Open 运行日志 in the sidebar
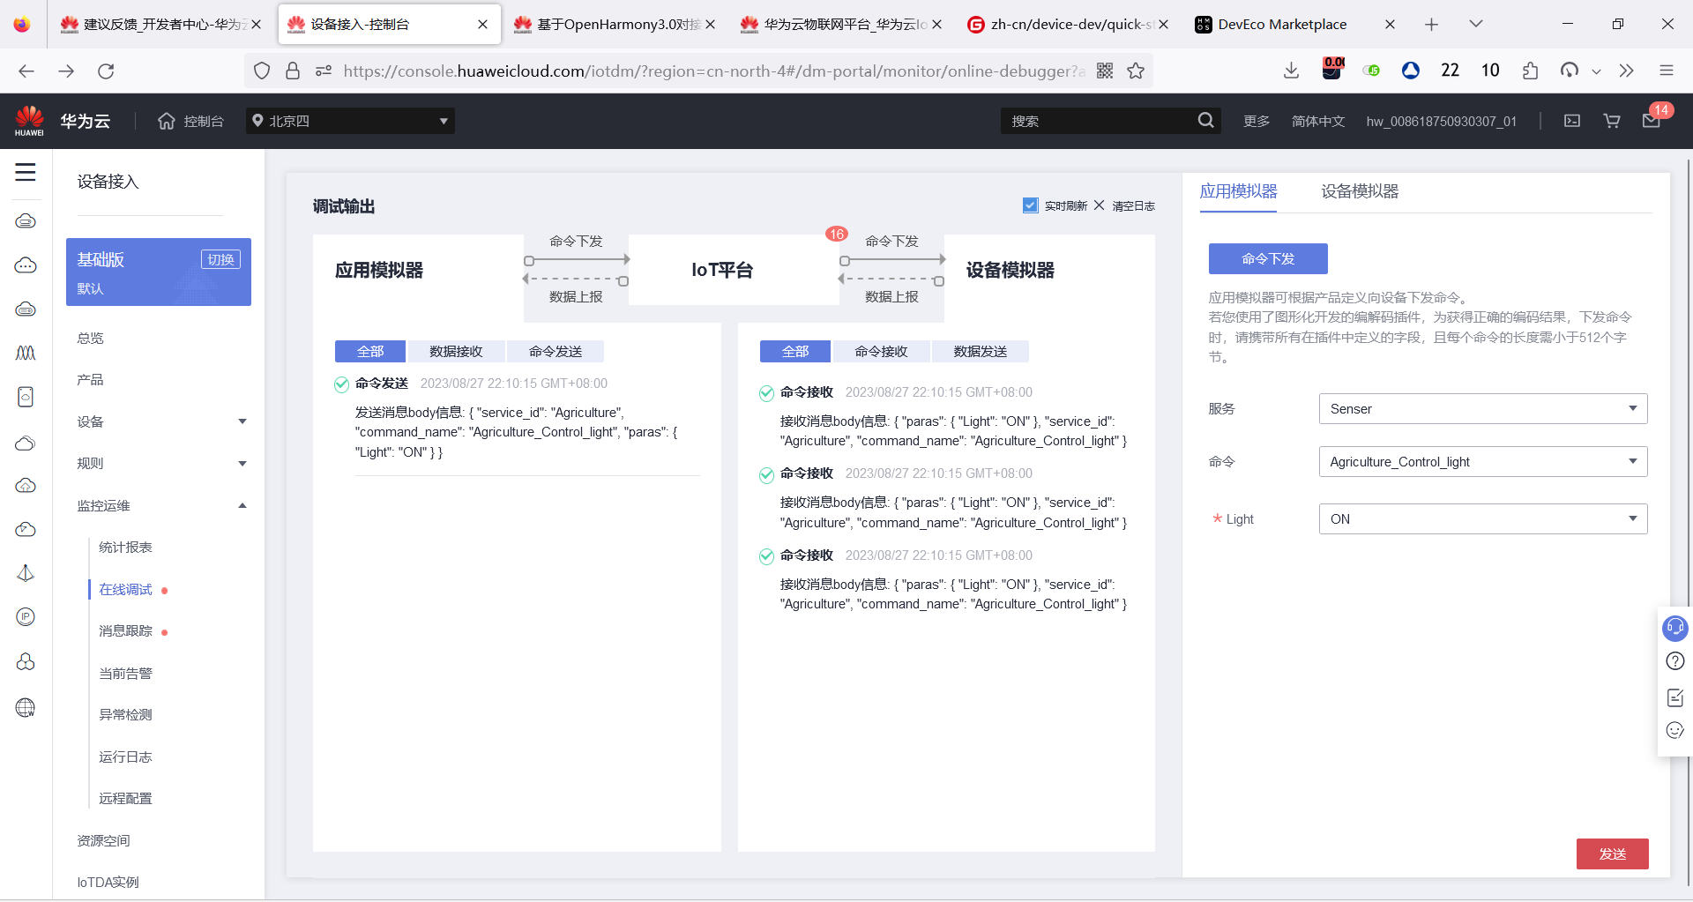Image resolution: width=1693 pixels, height=902 pixels. (x=125, y=757)
